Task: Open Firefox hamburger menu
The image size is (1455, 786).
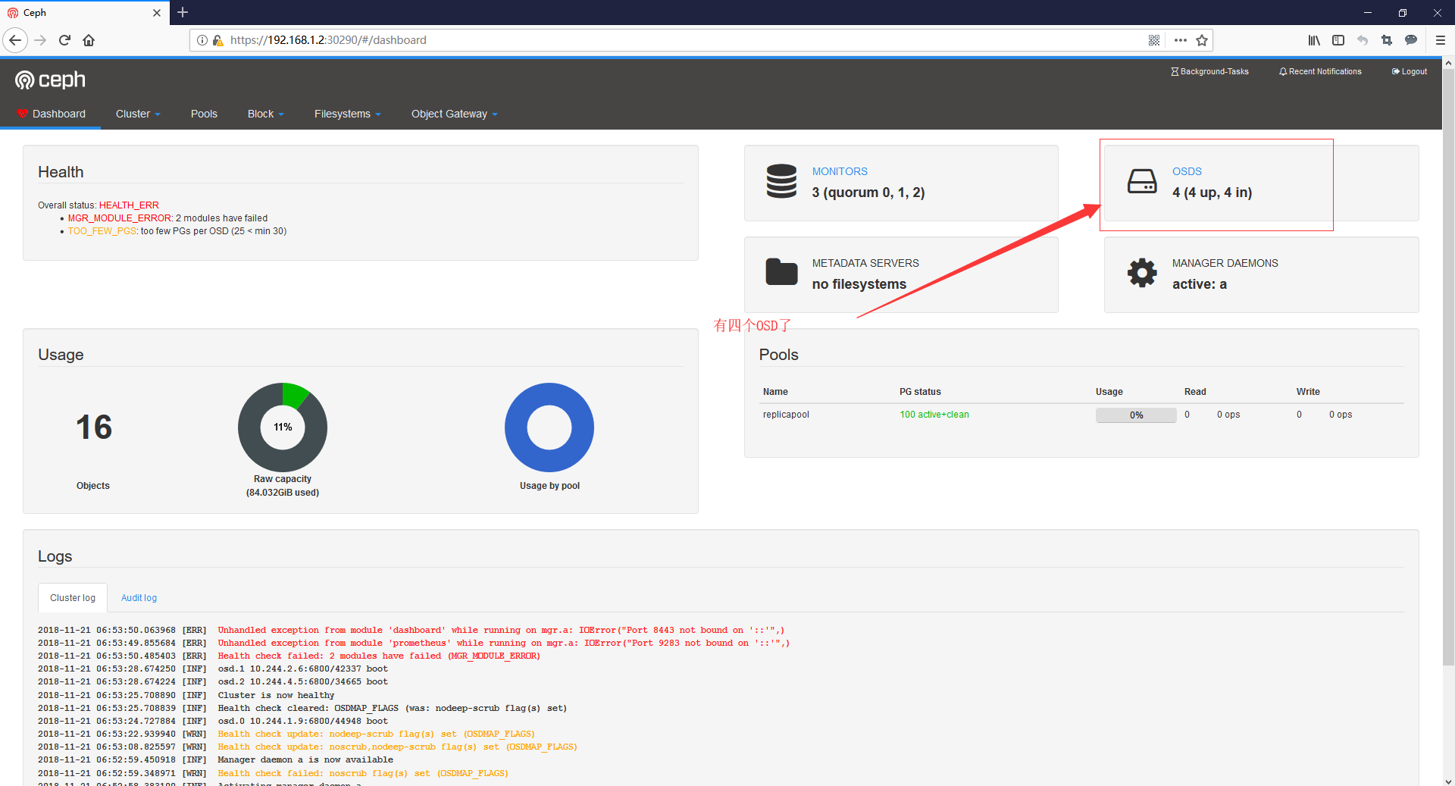Action: coord(1440,40)
